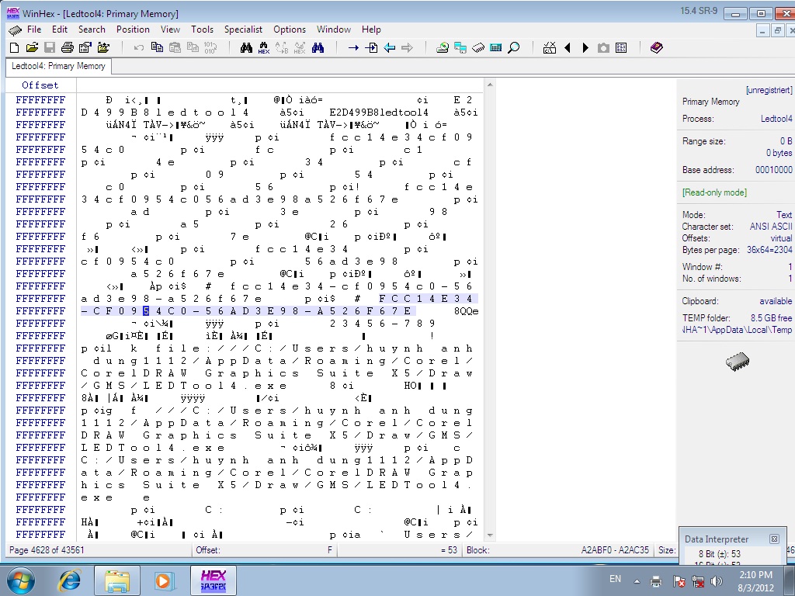Viewport: 795px width, 596px height.
Task: Open the View menu
Action: 170,29
